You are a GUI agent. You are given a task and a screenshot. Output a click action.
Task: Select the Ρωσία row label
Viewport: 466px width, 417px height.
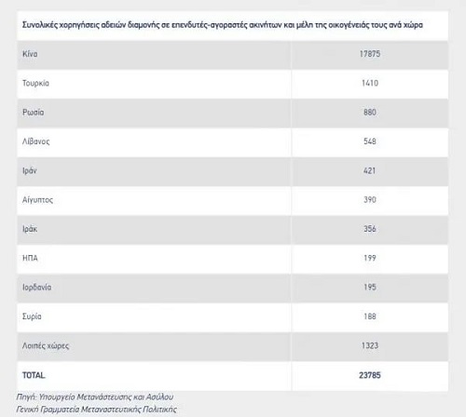(33, 113)
